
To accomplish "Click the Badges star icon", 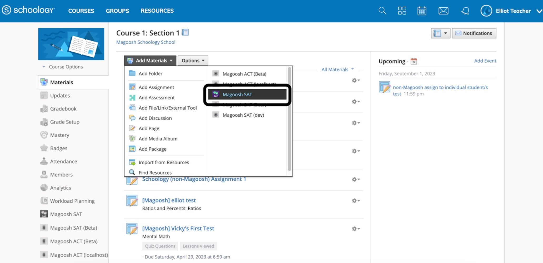I will pos(44,148).
